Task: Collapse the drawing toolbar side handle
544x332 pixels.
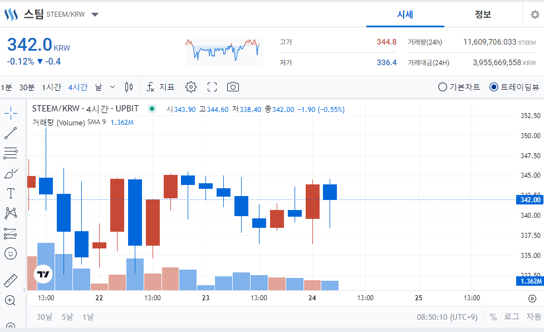Action: tap(24, 290)
